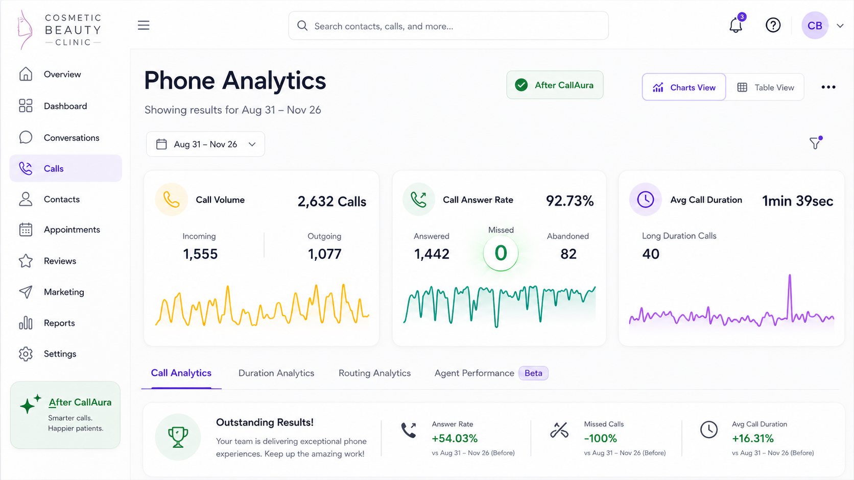Click the Reviews star icon
854x480 pixels.
pyautogui.click(x=26, y=261)
